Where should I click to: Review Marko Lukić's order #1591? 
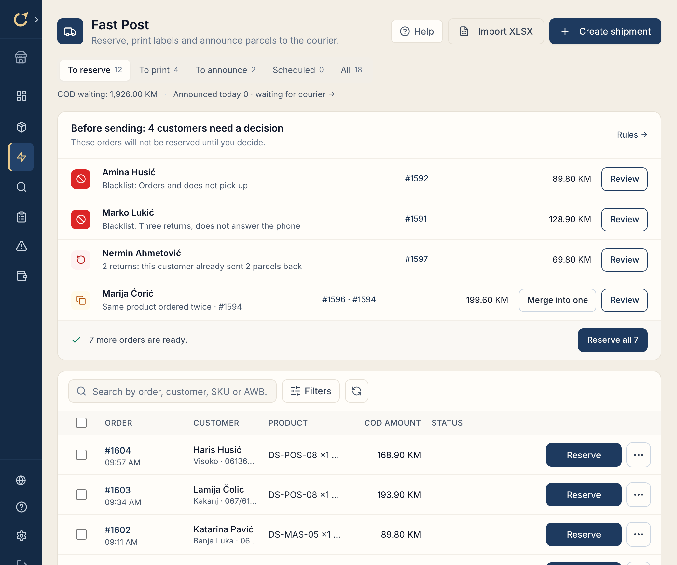pos(625,219)
